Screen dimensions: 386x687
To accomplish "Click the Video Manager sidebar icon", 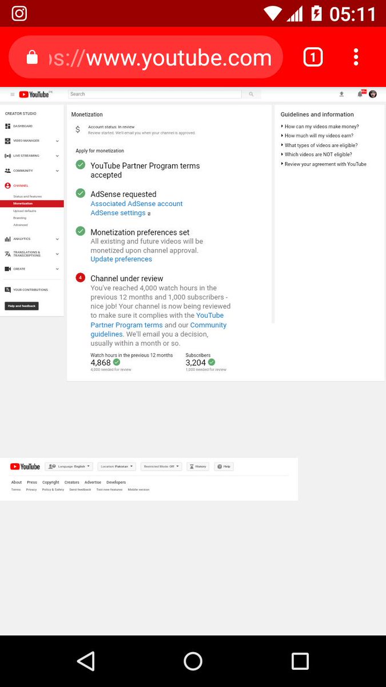I will click(8, 141).
